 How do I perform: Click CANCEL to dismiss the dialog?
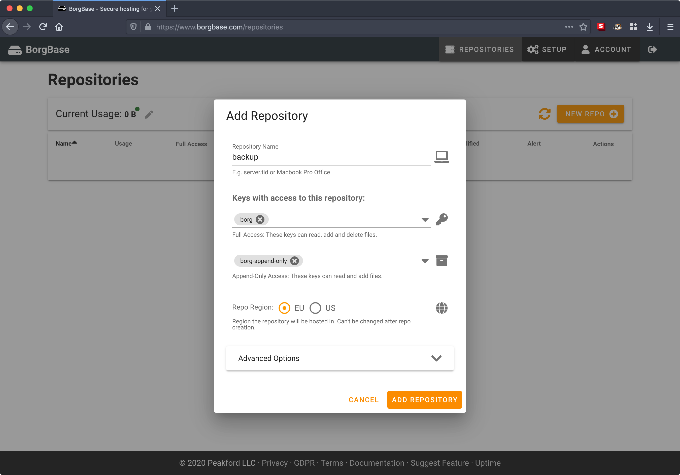click(x=364, y=399)
